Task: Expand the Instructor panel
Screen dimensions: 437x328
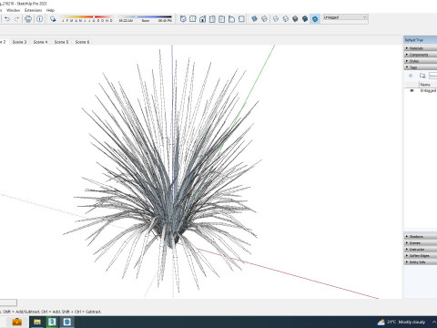Action: pyautogui.click(x=421, y=249)
